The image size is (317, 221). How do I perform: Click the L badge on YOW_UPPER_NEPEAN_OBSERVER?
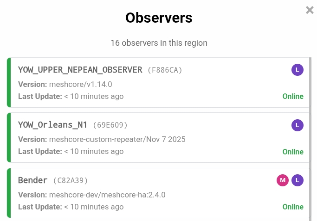pyautogui.click(x=298, y=70)
